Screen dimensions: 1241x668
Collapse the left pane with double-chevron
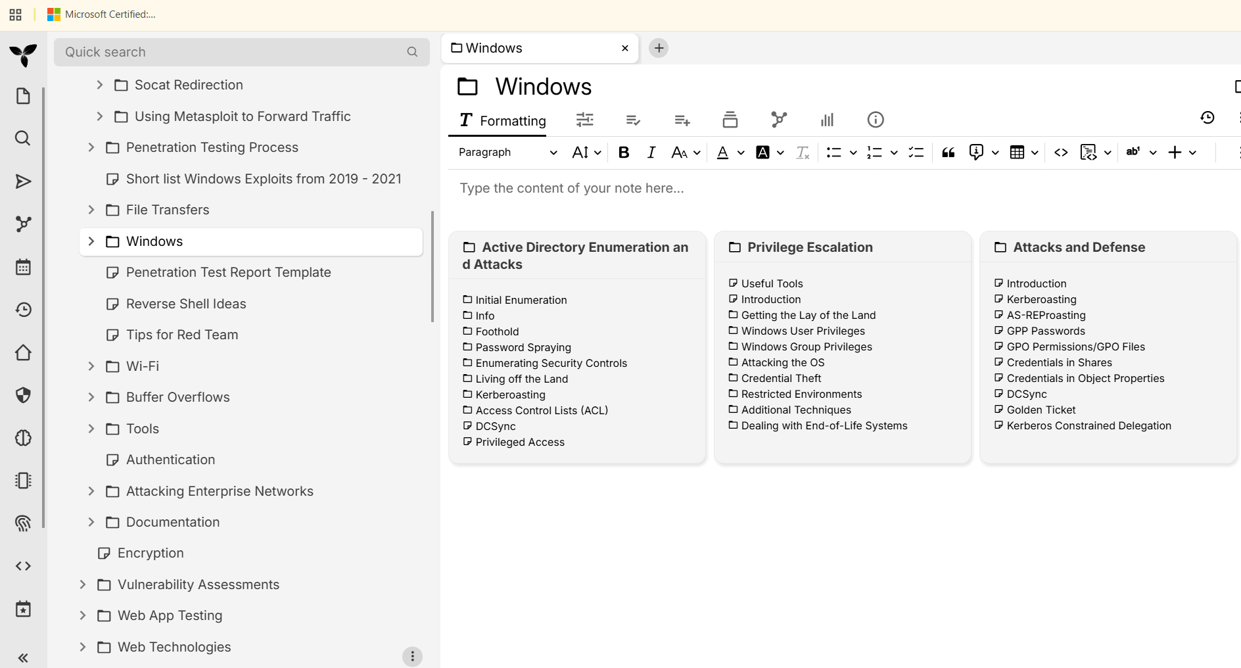(x=23, y=658)
